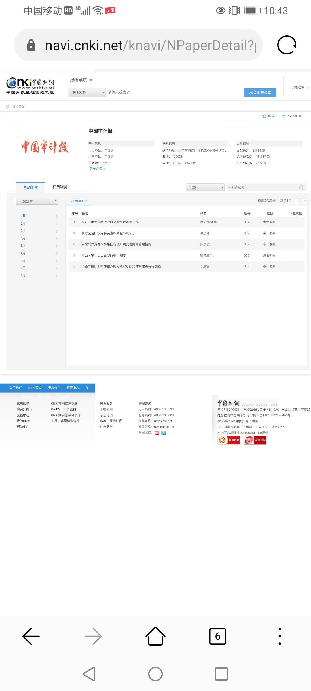311x691 pixels.
Task: Open the browser three-dot menu
Action: 280,636
